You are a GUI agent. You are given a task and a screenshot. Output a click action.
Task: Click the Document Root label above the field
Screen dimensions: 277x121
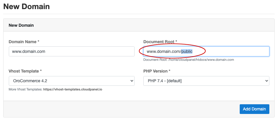pyautogui.click(x=160, y=42)
